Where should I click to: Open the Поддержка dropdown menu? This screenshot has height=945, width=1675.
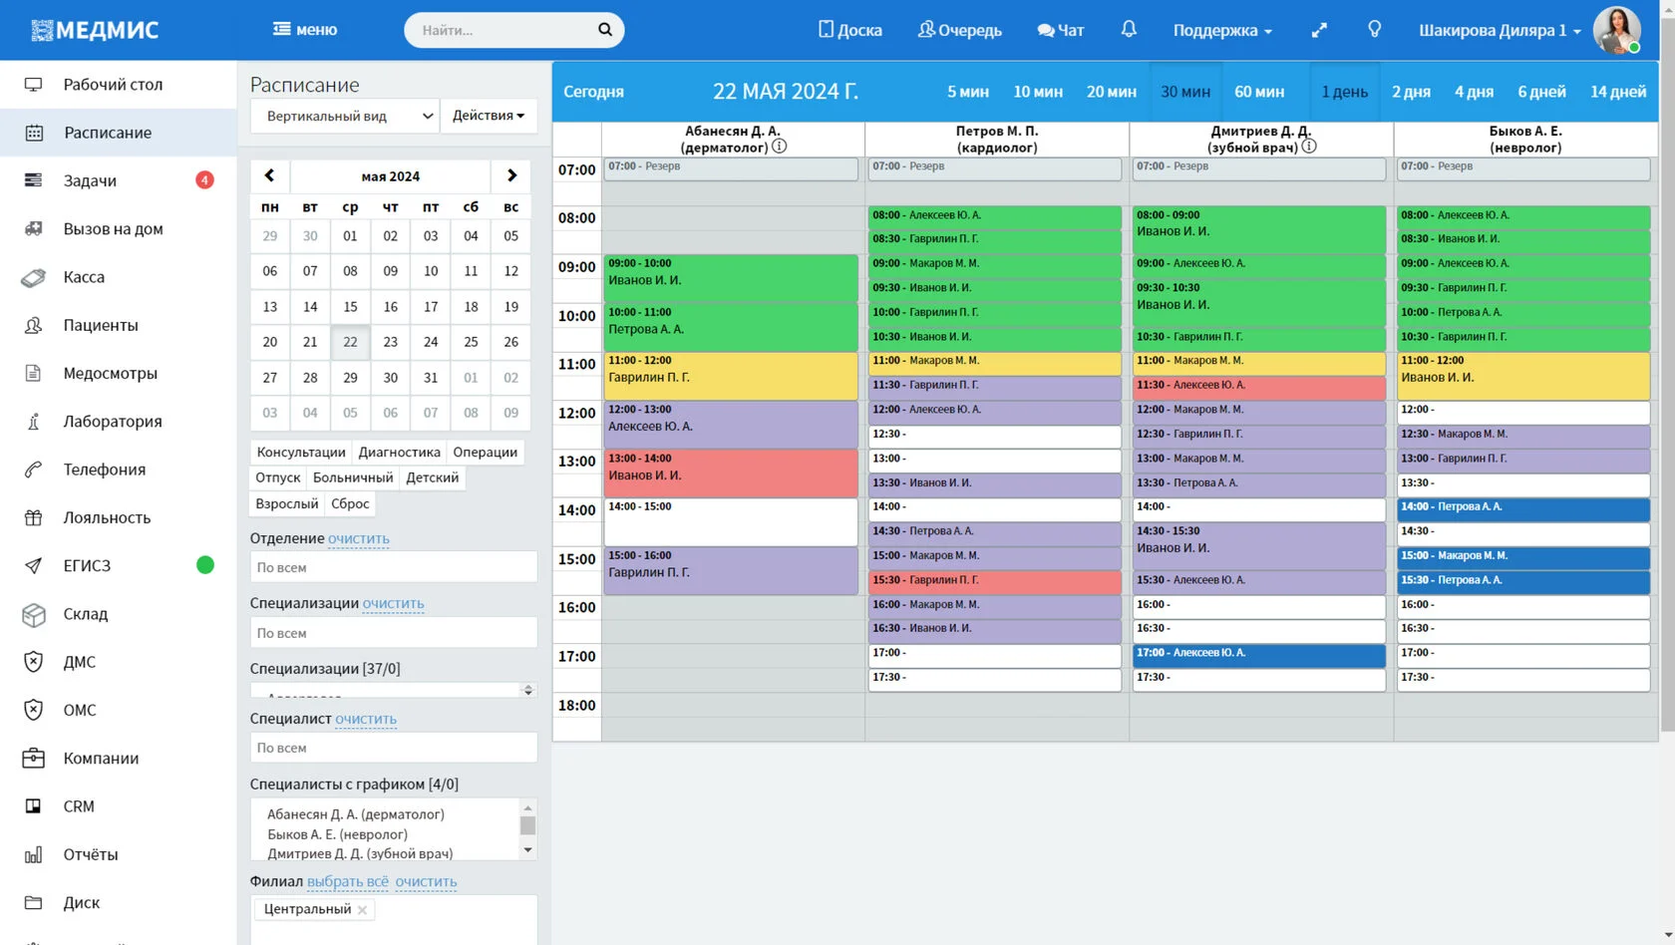click(x=1222, y=30)
